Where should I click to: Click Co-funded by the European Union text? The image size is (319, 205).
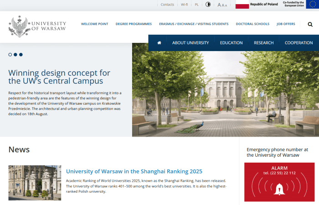click(x=293, y=4)
